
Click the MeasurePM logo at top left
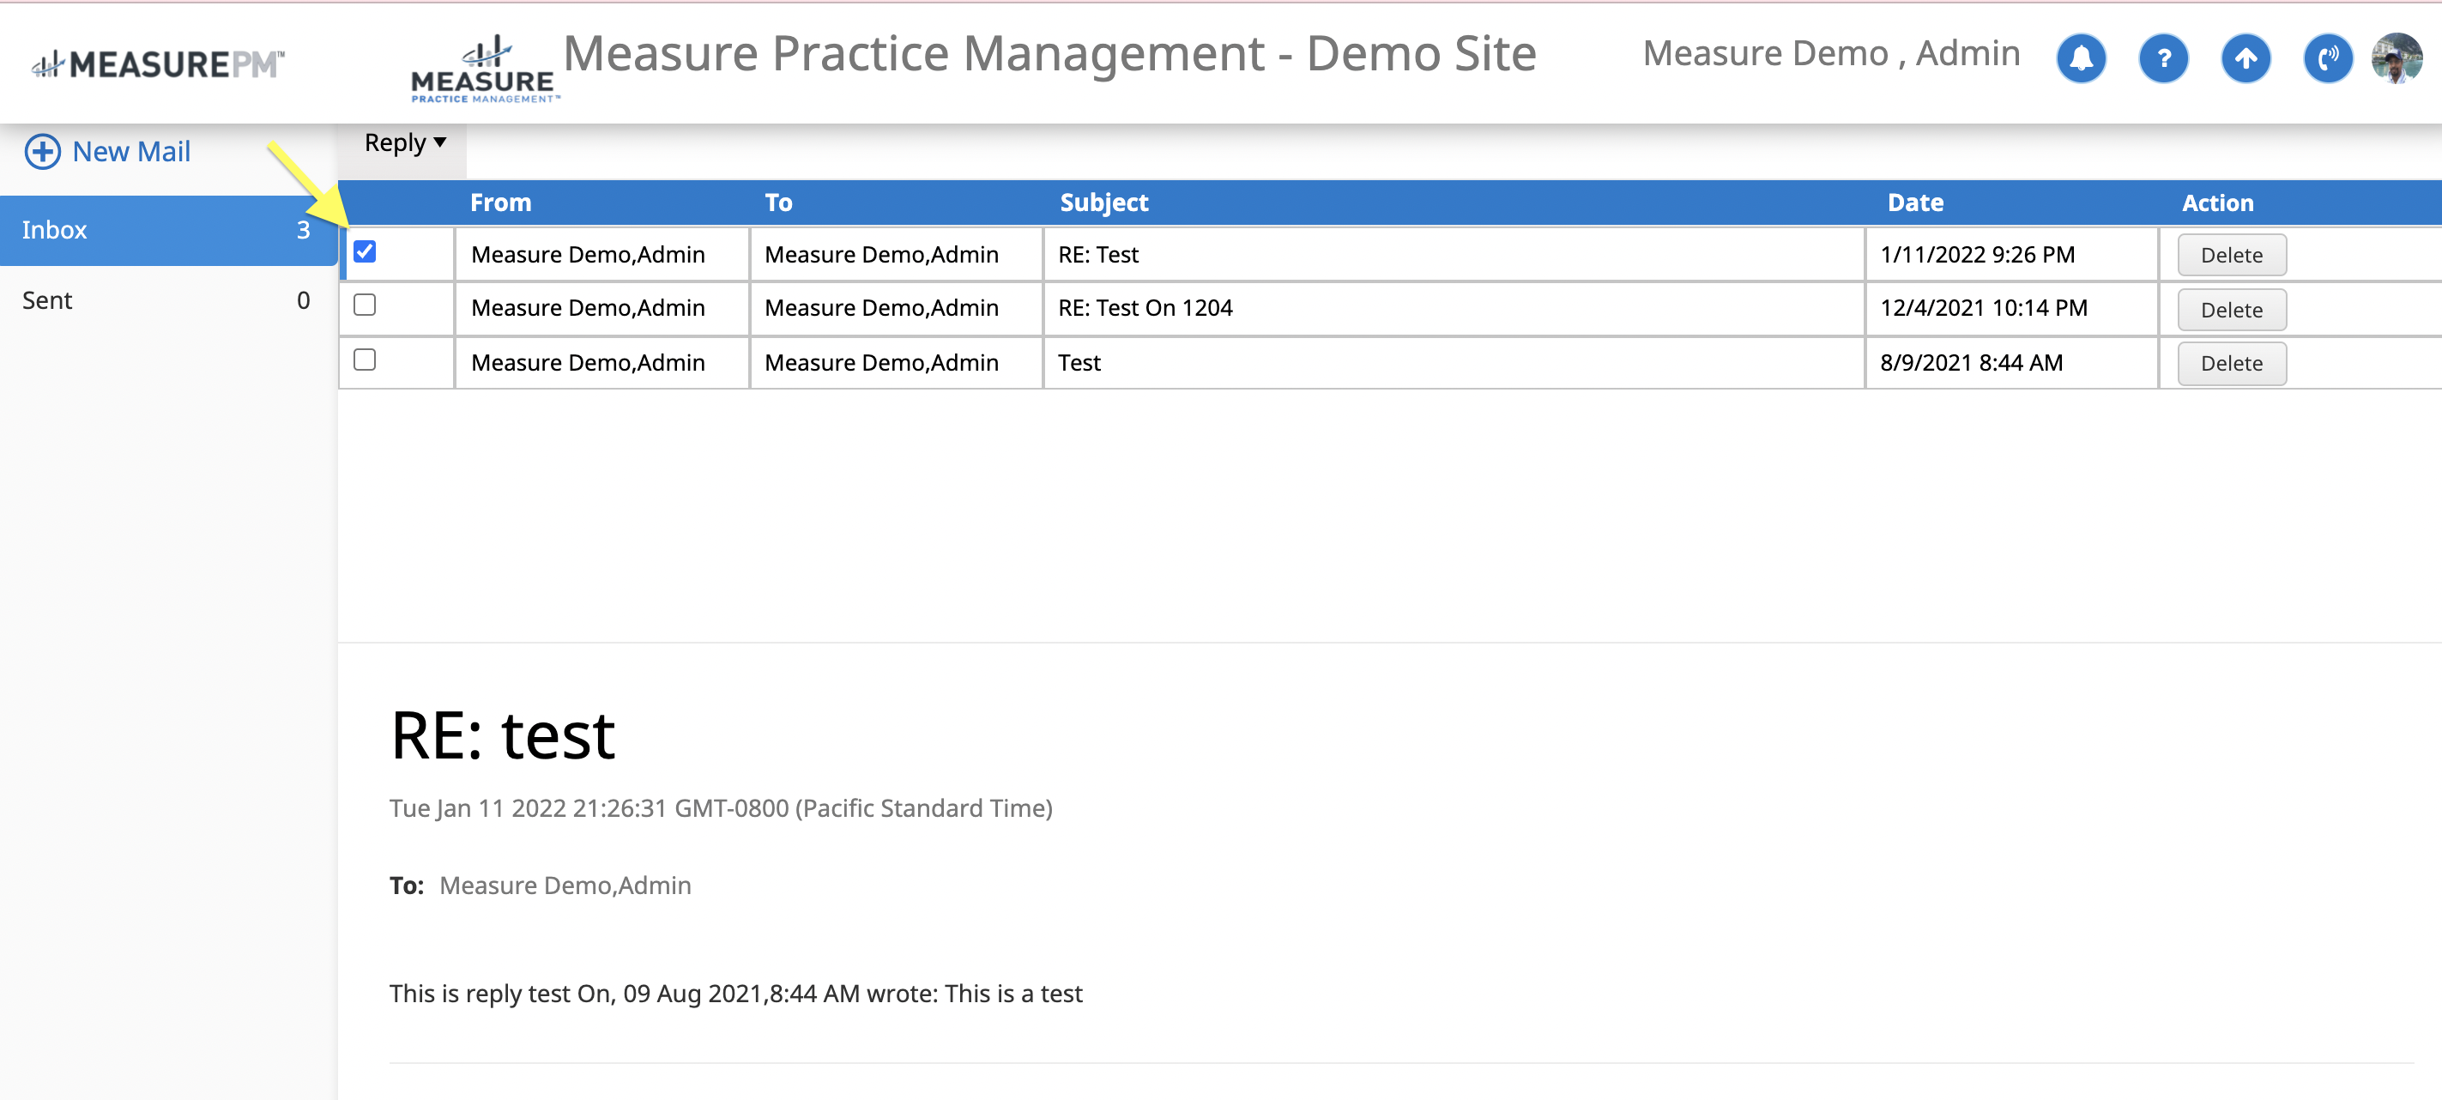pos(157,63)
